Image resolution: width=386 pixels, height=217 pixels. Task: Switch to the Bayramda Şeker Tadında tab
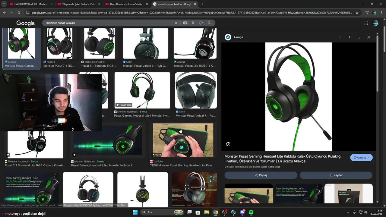click(x=78, y=4)
